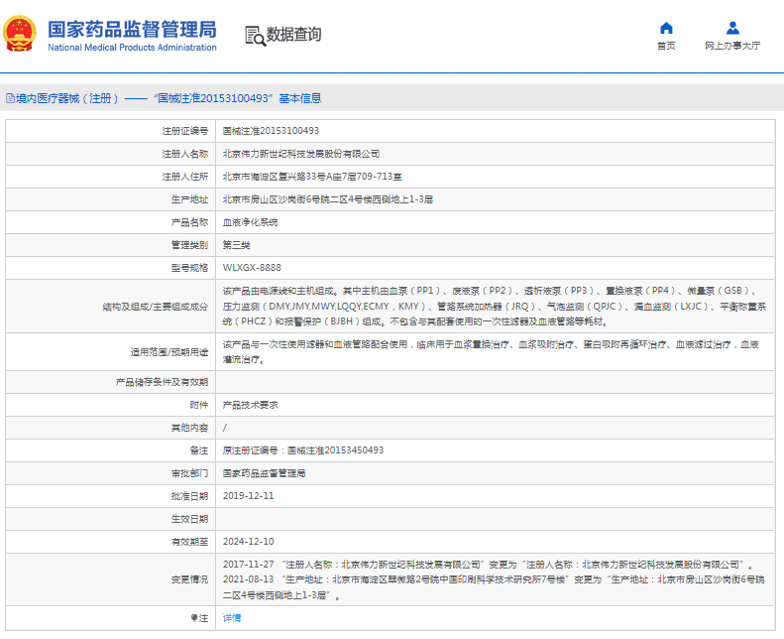Click the original registration number 国械注准20153450493
Image resolution: width=784 pixels, height=639 pixels.
pos(334,449)
